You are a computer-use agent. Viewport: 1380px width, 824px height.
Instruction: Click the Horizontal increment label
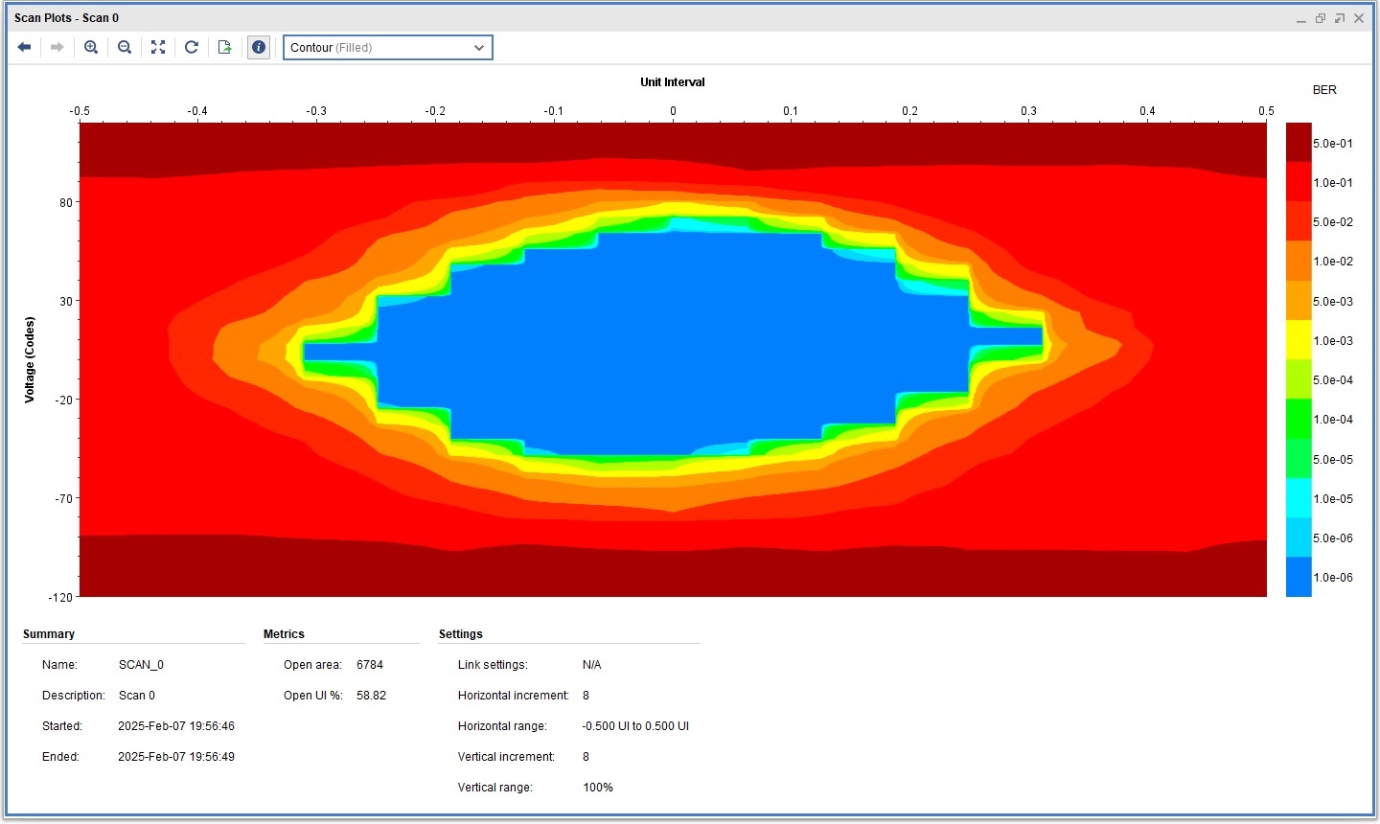coord(514,696)
